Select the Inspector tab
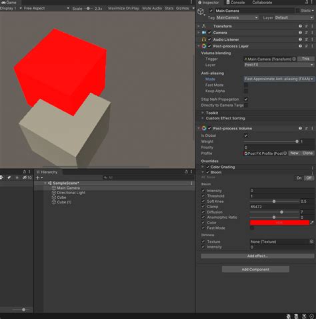 pos(209,3)
